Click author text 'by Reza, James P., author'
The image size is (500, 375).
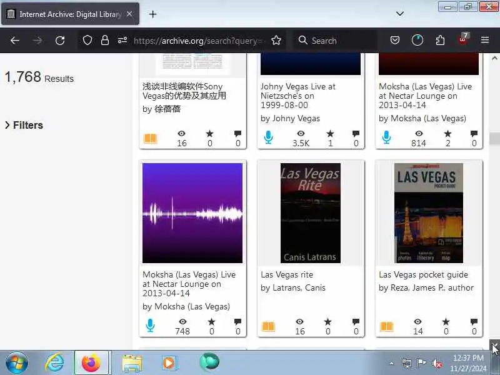(x=426, y=287)
